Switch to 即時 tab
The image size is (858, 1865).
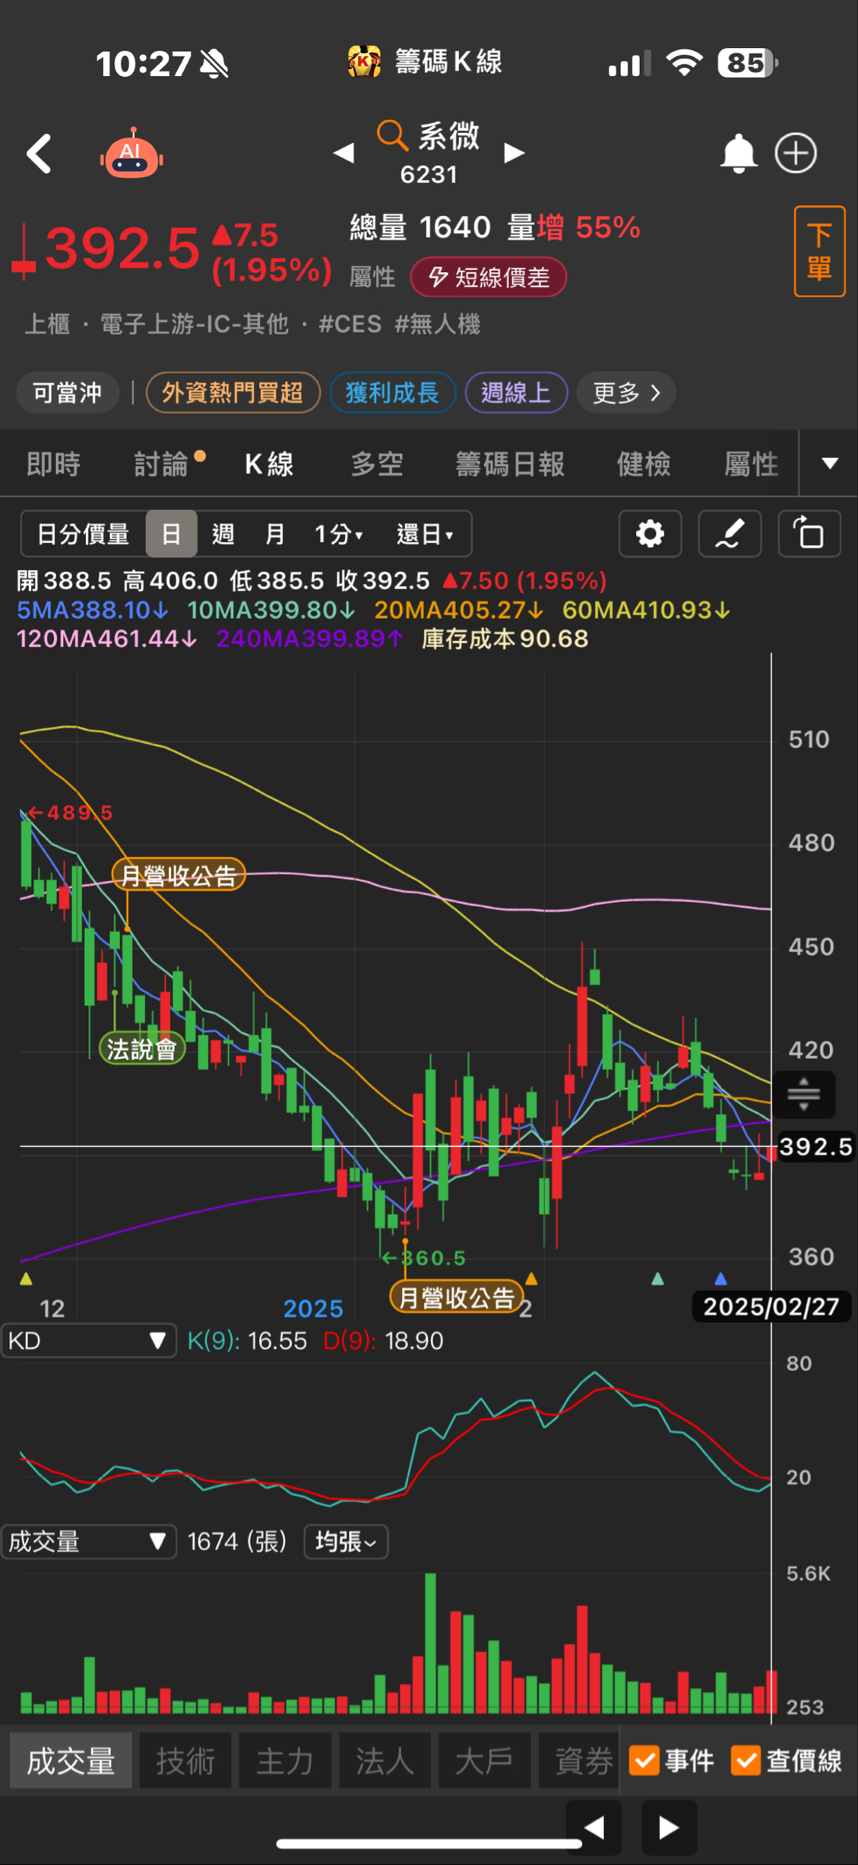(x=53, y=463)
